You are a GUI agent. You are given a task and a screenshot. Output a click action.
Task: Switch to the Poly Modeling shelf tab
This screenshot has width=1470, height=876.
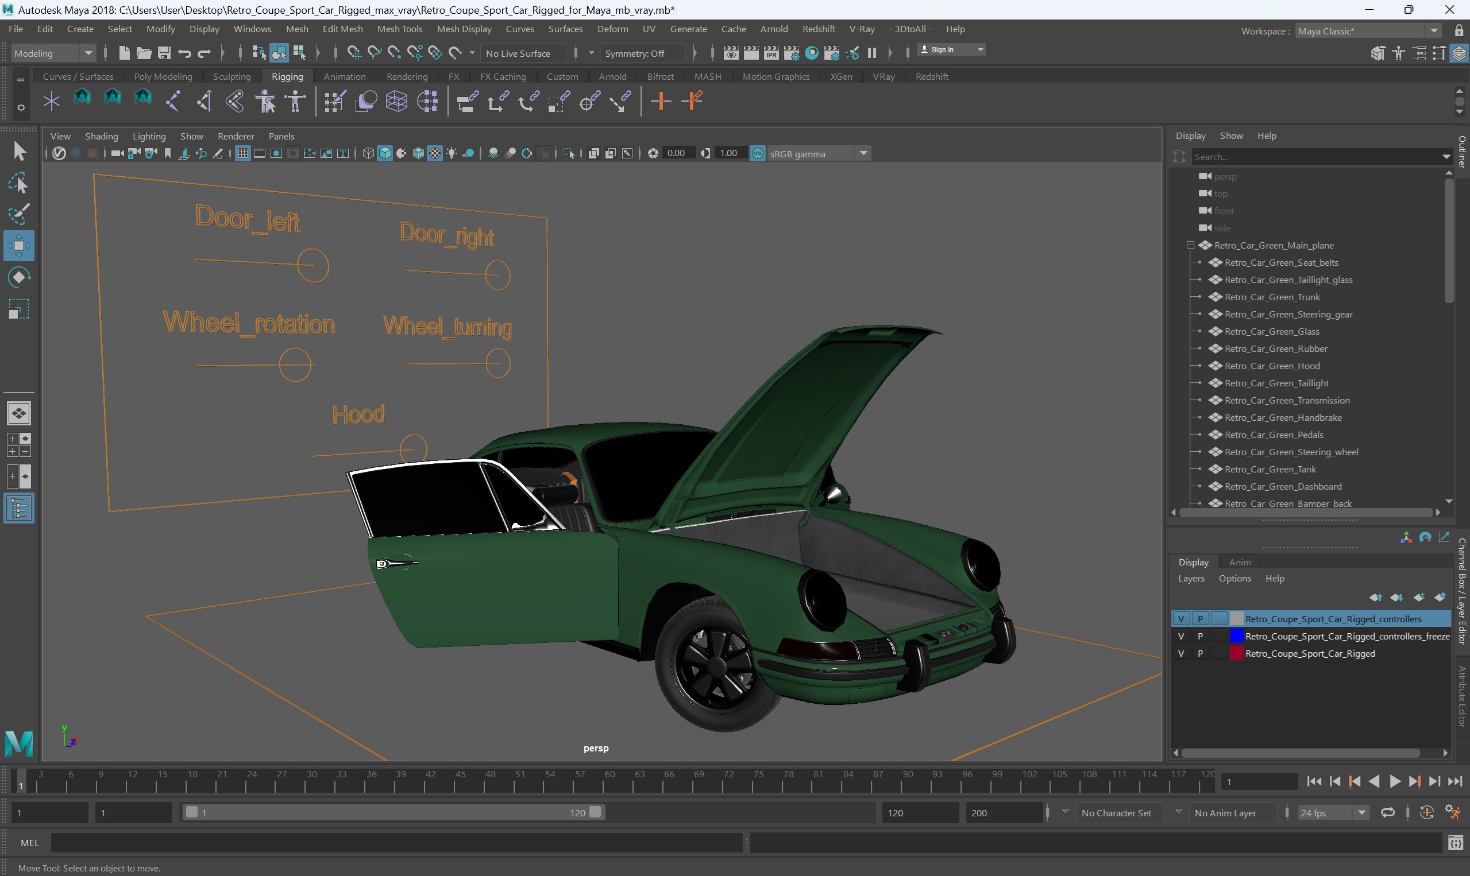(x=163, y=77)
